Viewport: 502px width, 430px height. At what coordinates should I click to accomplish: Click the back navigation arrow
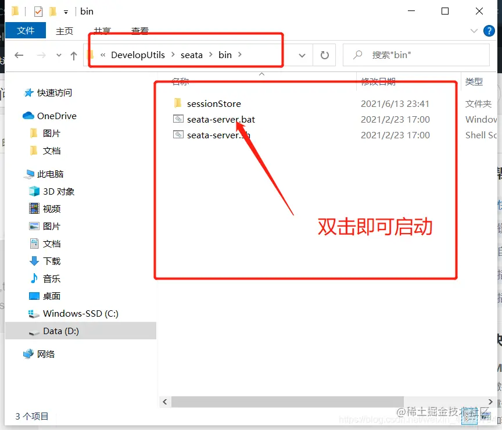[x=19, y=55]
